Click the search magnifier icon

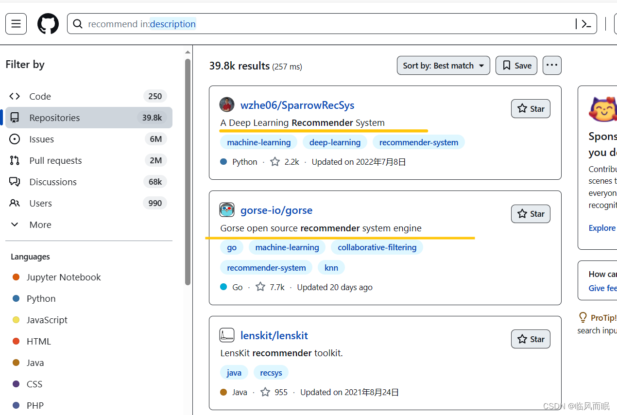[x=77, y=24]
